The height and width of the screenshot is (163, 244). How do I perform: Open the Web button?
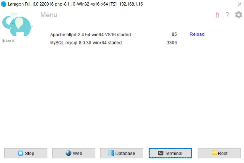74,153
